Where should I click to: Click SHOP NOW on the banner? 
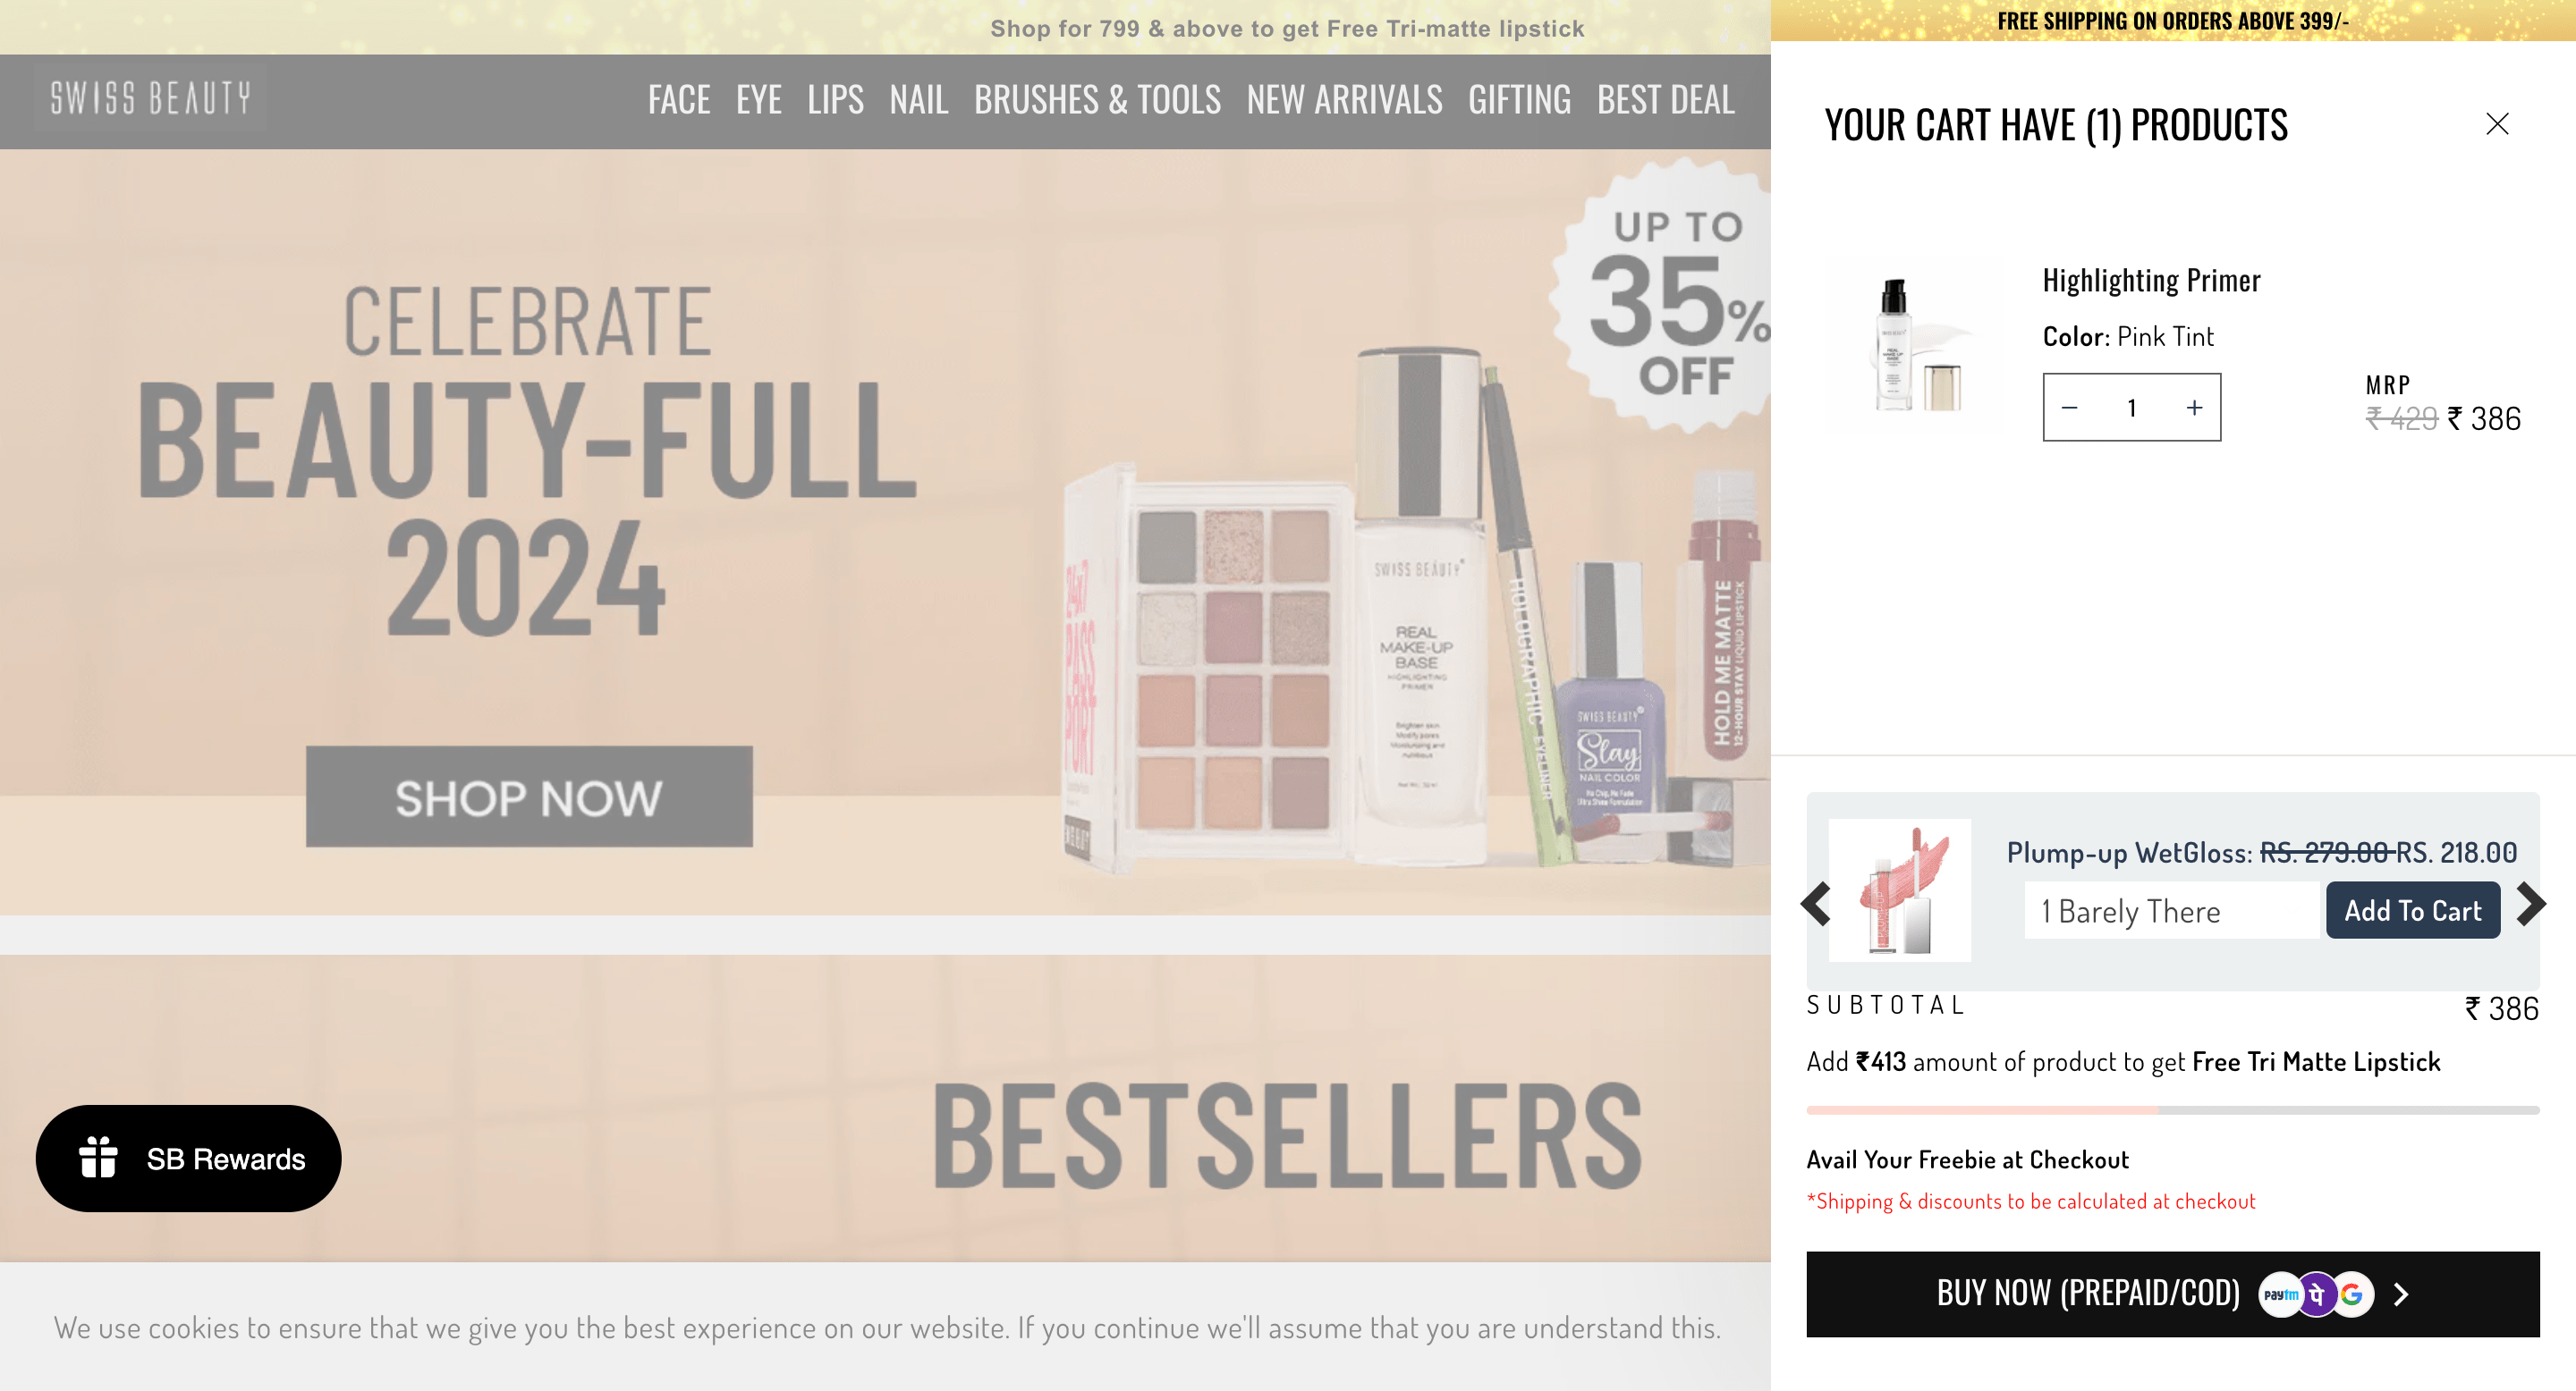tap(529, 797)
